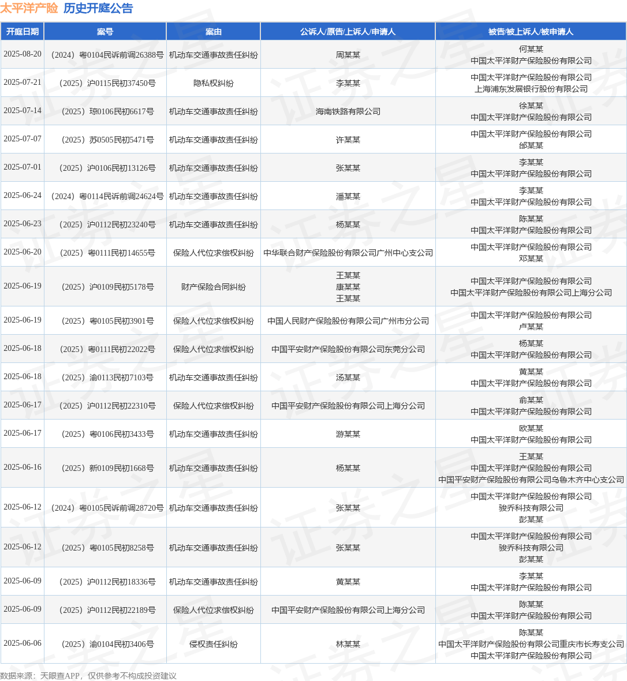Click plaintiff 许某某
627x681 pixels.
348,140
